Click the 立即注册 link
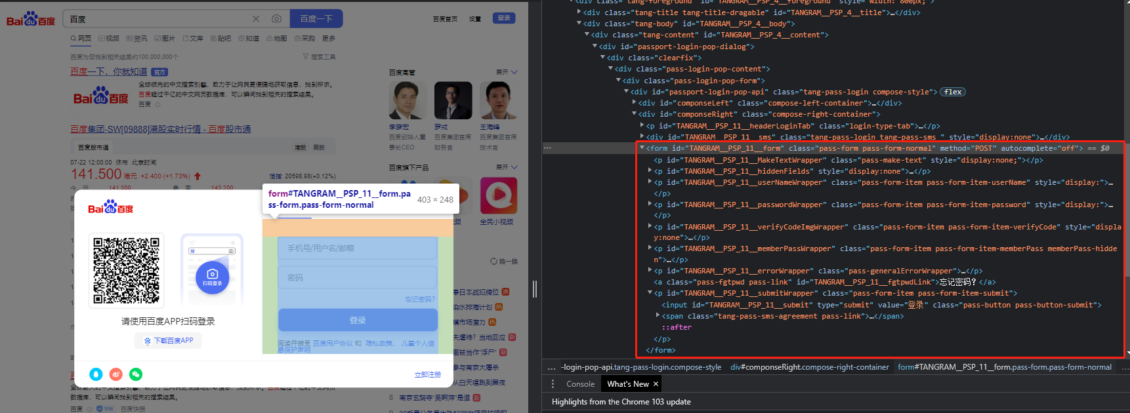The image size is (1130, 413). point(428,374)
